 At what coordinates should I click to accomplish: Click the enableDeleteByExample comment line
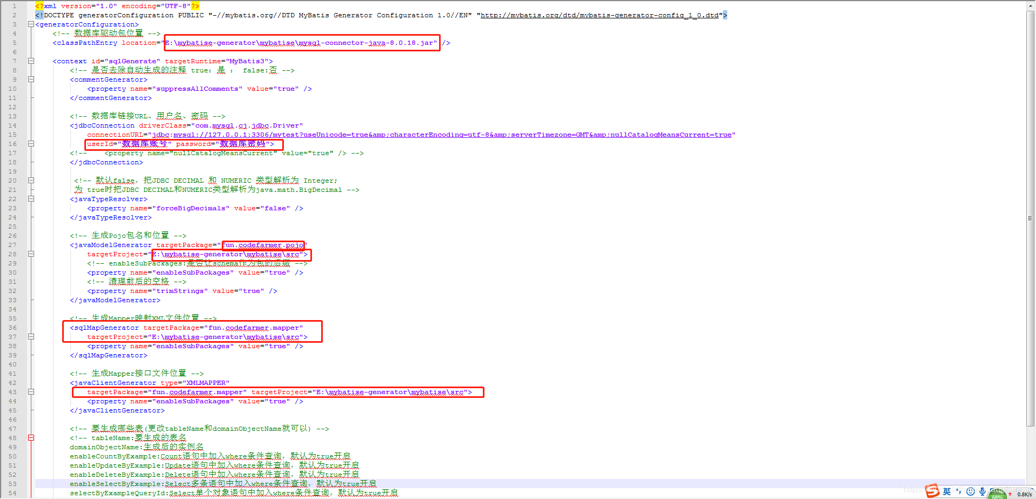coord(214,475)
